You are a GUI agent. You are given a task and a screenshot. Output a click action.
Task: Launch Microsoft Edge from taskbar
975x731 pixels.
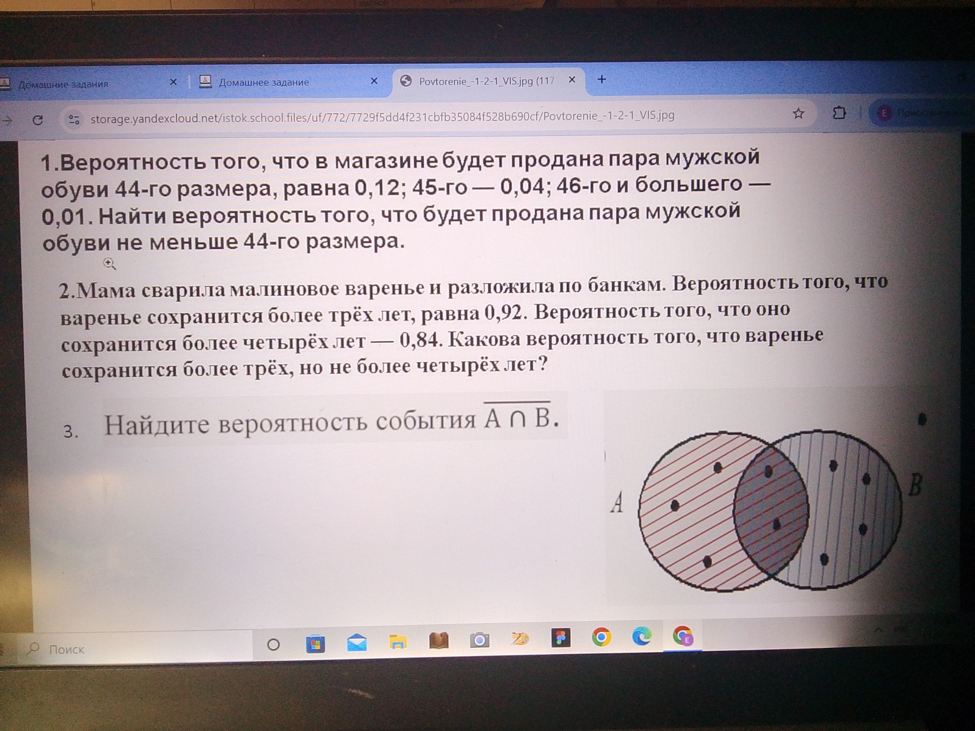(x=642, y=636)
